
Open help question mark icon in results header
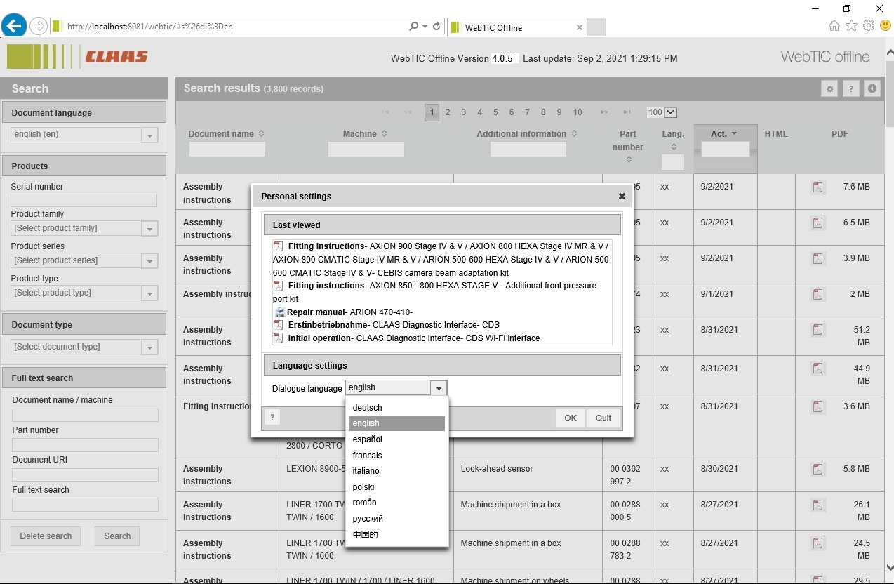[850, 89]
